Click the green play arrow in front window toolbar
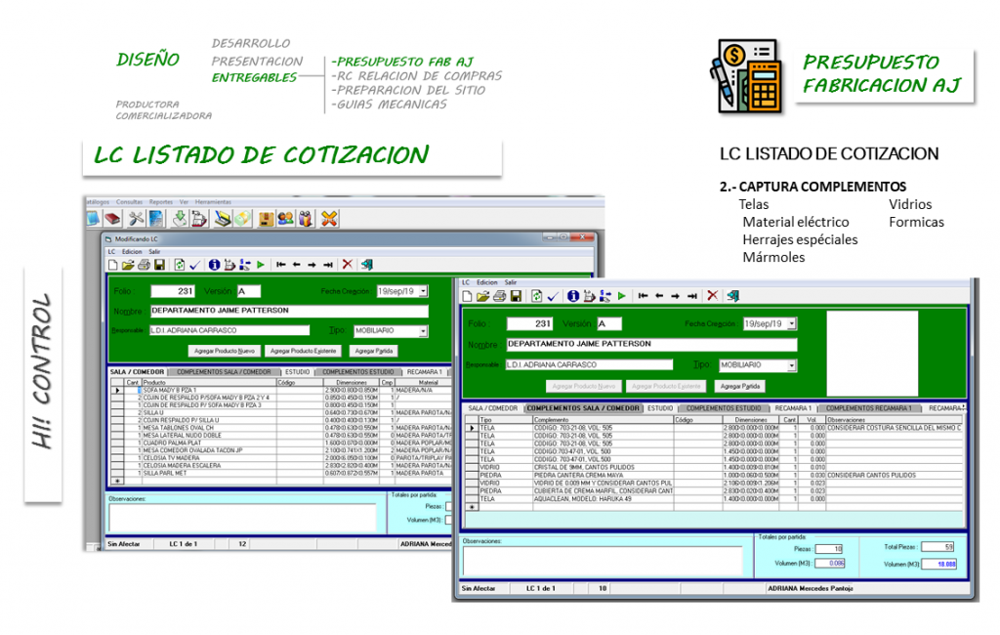The height and width of the screenshot is (635, 1000). (x=620, y=295)
